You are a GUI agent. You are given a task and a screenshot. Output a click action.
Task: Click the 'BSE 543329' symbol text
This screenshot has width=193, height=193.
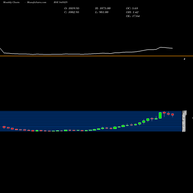pos(61,2)
